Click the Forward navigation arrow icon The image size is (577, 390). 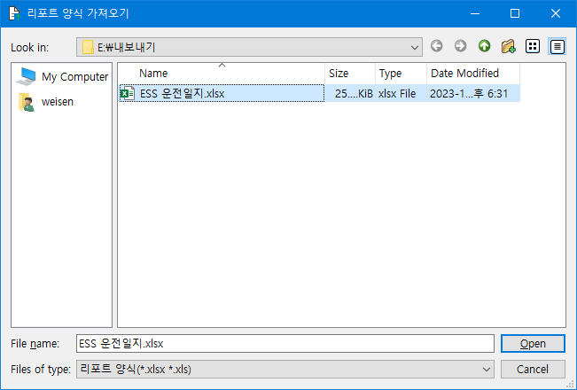(x=460, y=46)
